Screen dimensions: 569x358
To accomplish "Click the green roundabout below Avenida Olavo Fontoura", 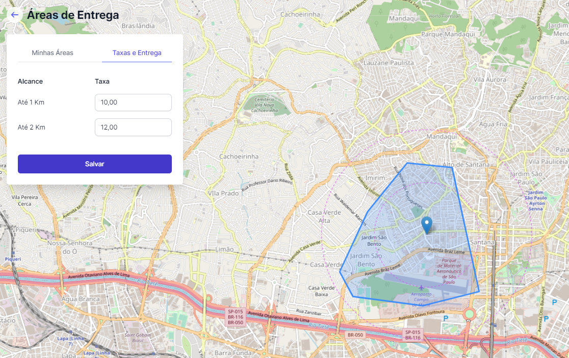I will [470, 313].
